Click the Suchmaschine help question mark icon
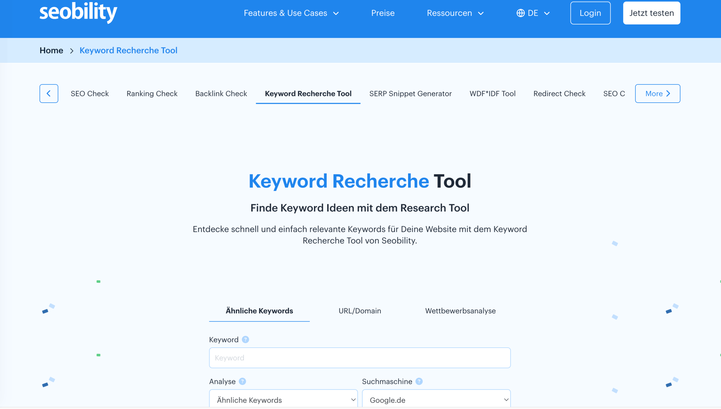This screenshot has width=721, height=409. pos(419,381)
